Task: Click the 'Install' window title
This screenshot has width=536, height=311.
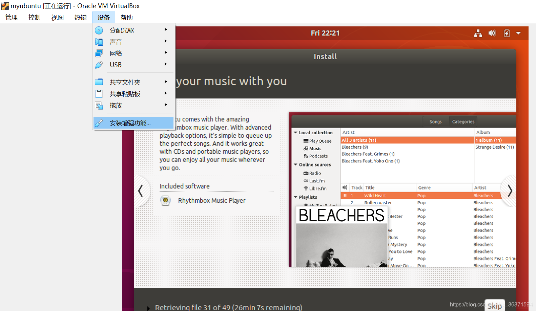Action: (x=325, y=57)
